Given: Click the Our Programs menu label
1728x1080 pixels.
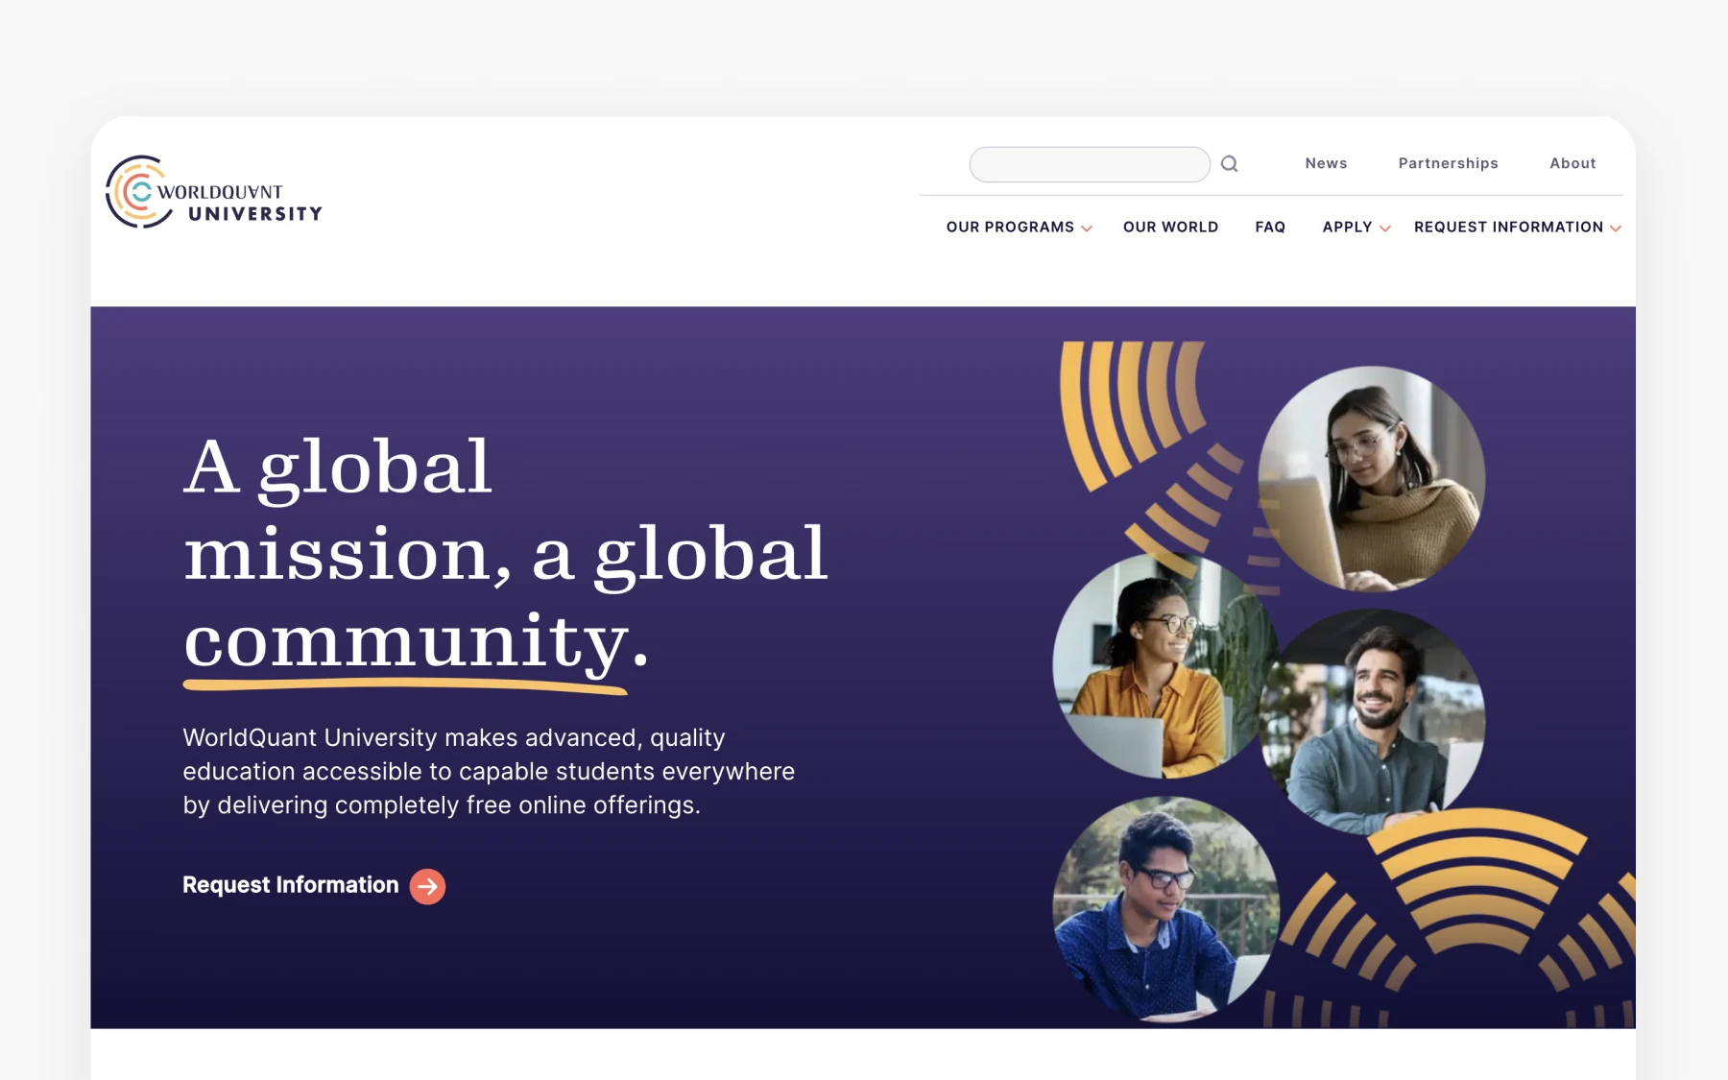Looking at the screenshot, I should (x=1010, y=228).
